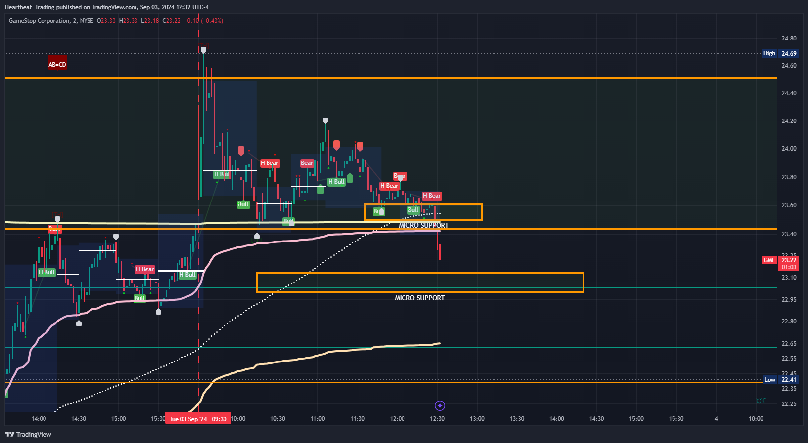The width and height of the screenshot is (808, 443).
Task: Click the 22.65 price axis label
Action: (x=789, y=344)
